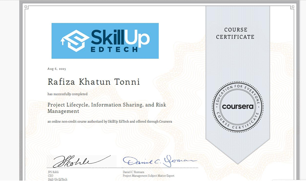Select the 'SkillUp' wordmark in the banner
Screen dimensions: 306x183
tap(120, 38)
